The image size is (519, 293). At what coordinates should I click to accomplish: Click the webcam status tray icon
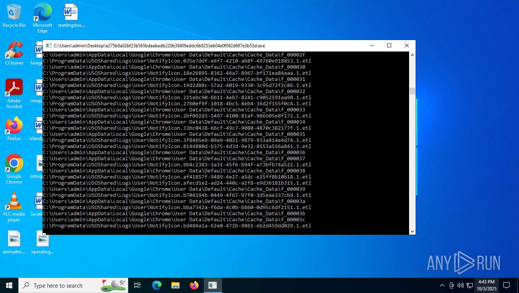pyautogui.click(x=451, y=285)
